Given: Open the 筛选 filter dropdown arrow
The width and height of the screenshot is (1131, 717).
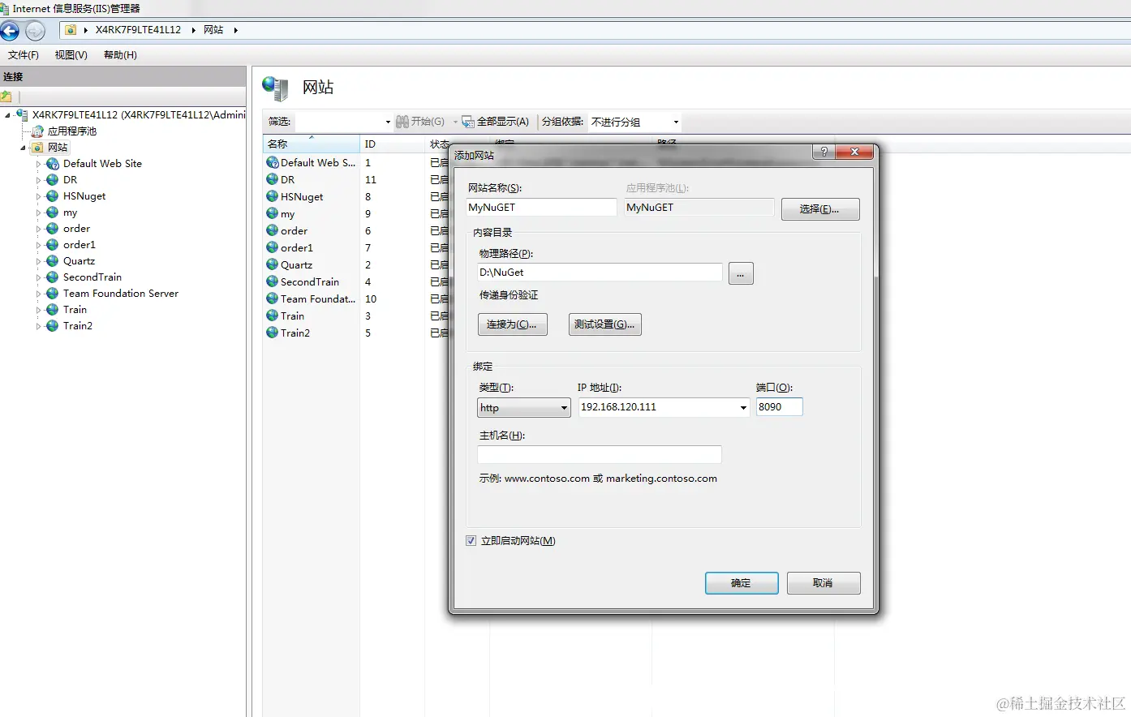Looking at the screenshot, I should [388, 122].
